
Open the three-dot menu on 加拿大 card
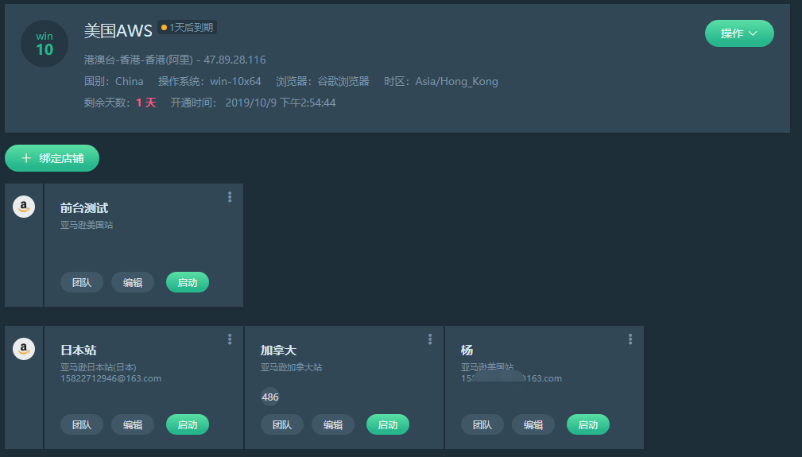coord(430,339)
